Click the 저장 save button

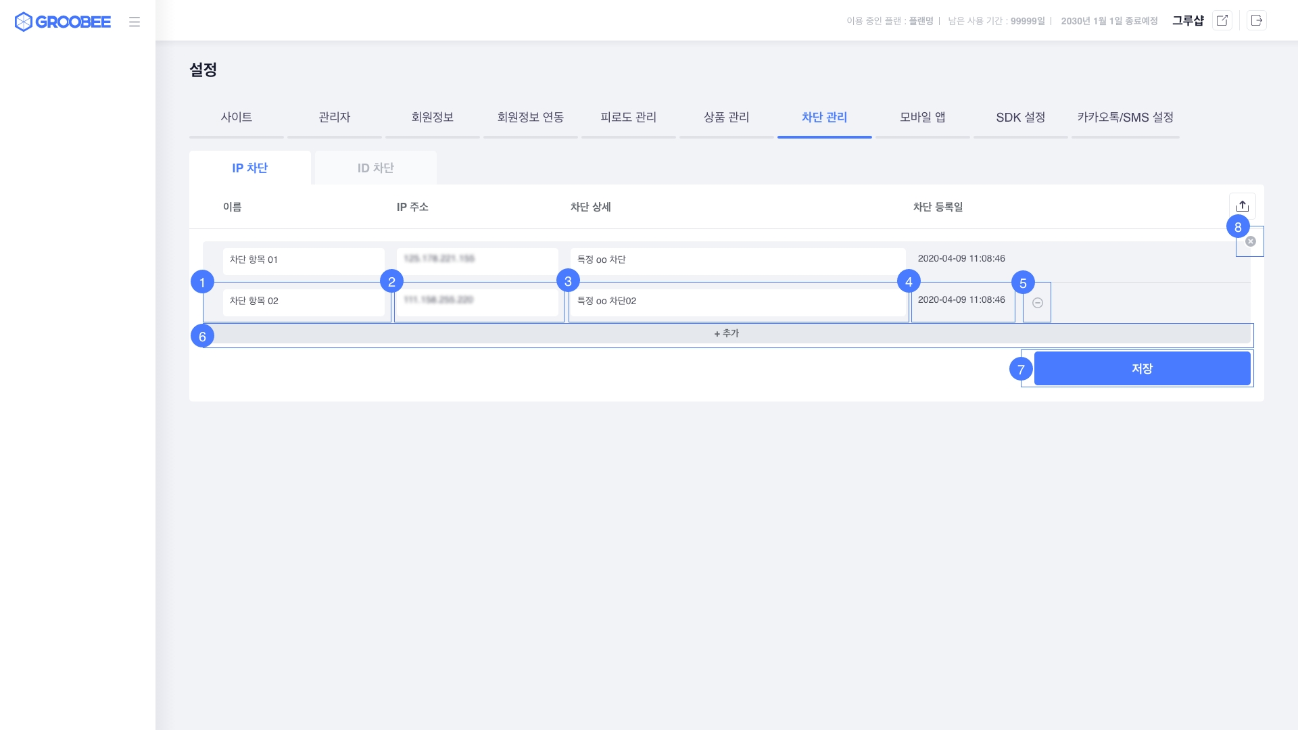[x=1142, y=368]
